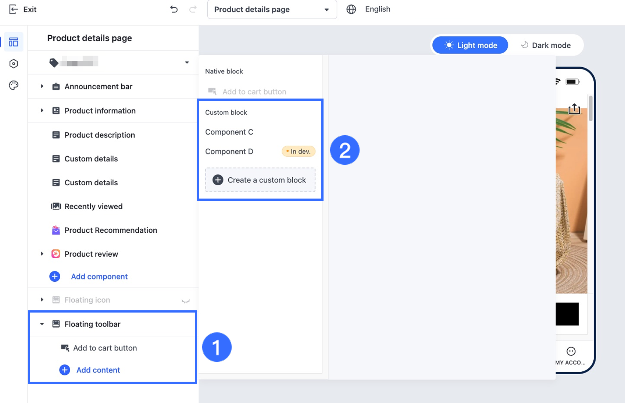Click the black color swatch in preview
625x403 pixels.
click(x=567, y=314)
